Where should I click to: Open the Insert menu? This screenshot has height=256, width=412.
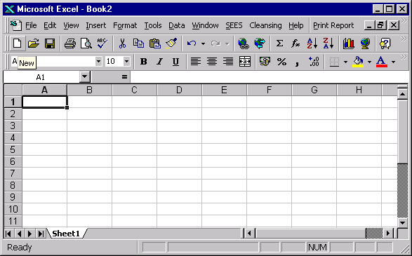tap(96, 25)
